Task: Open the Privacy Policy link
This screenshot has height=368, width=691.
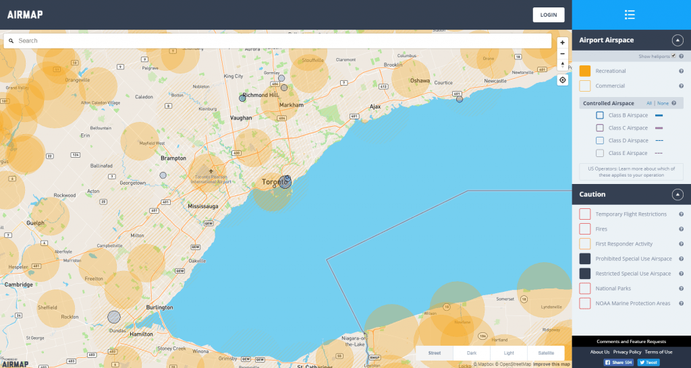Action: [627, 352]
